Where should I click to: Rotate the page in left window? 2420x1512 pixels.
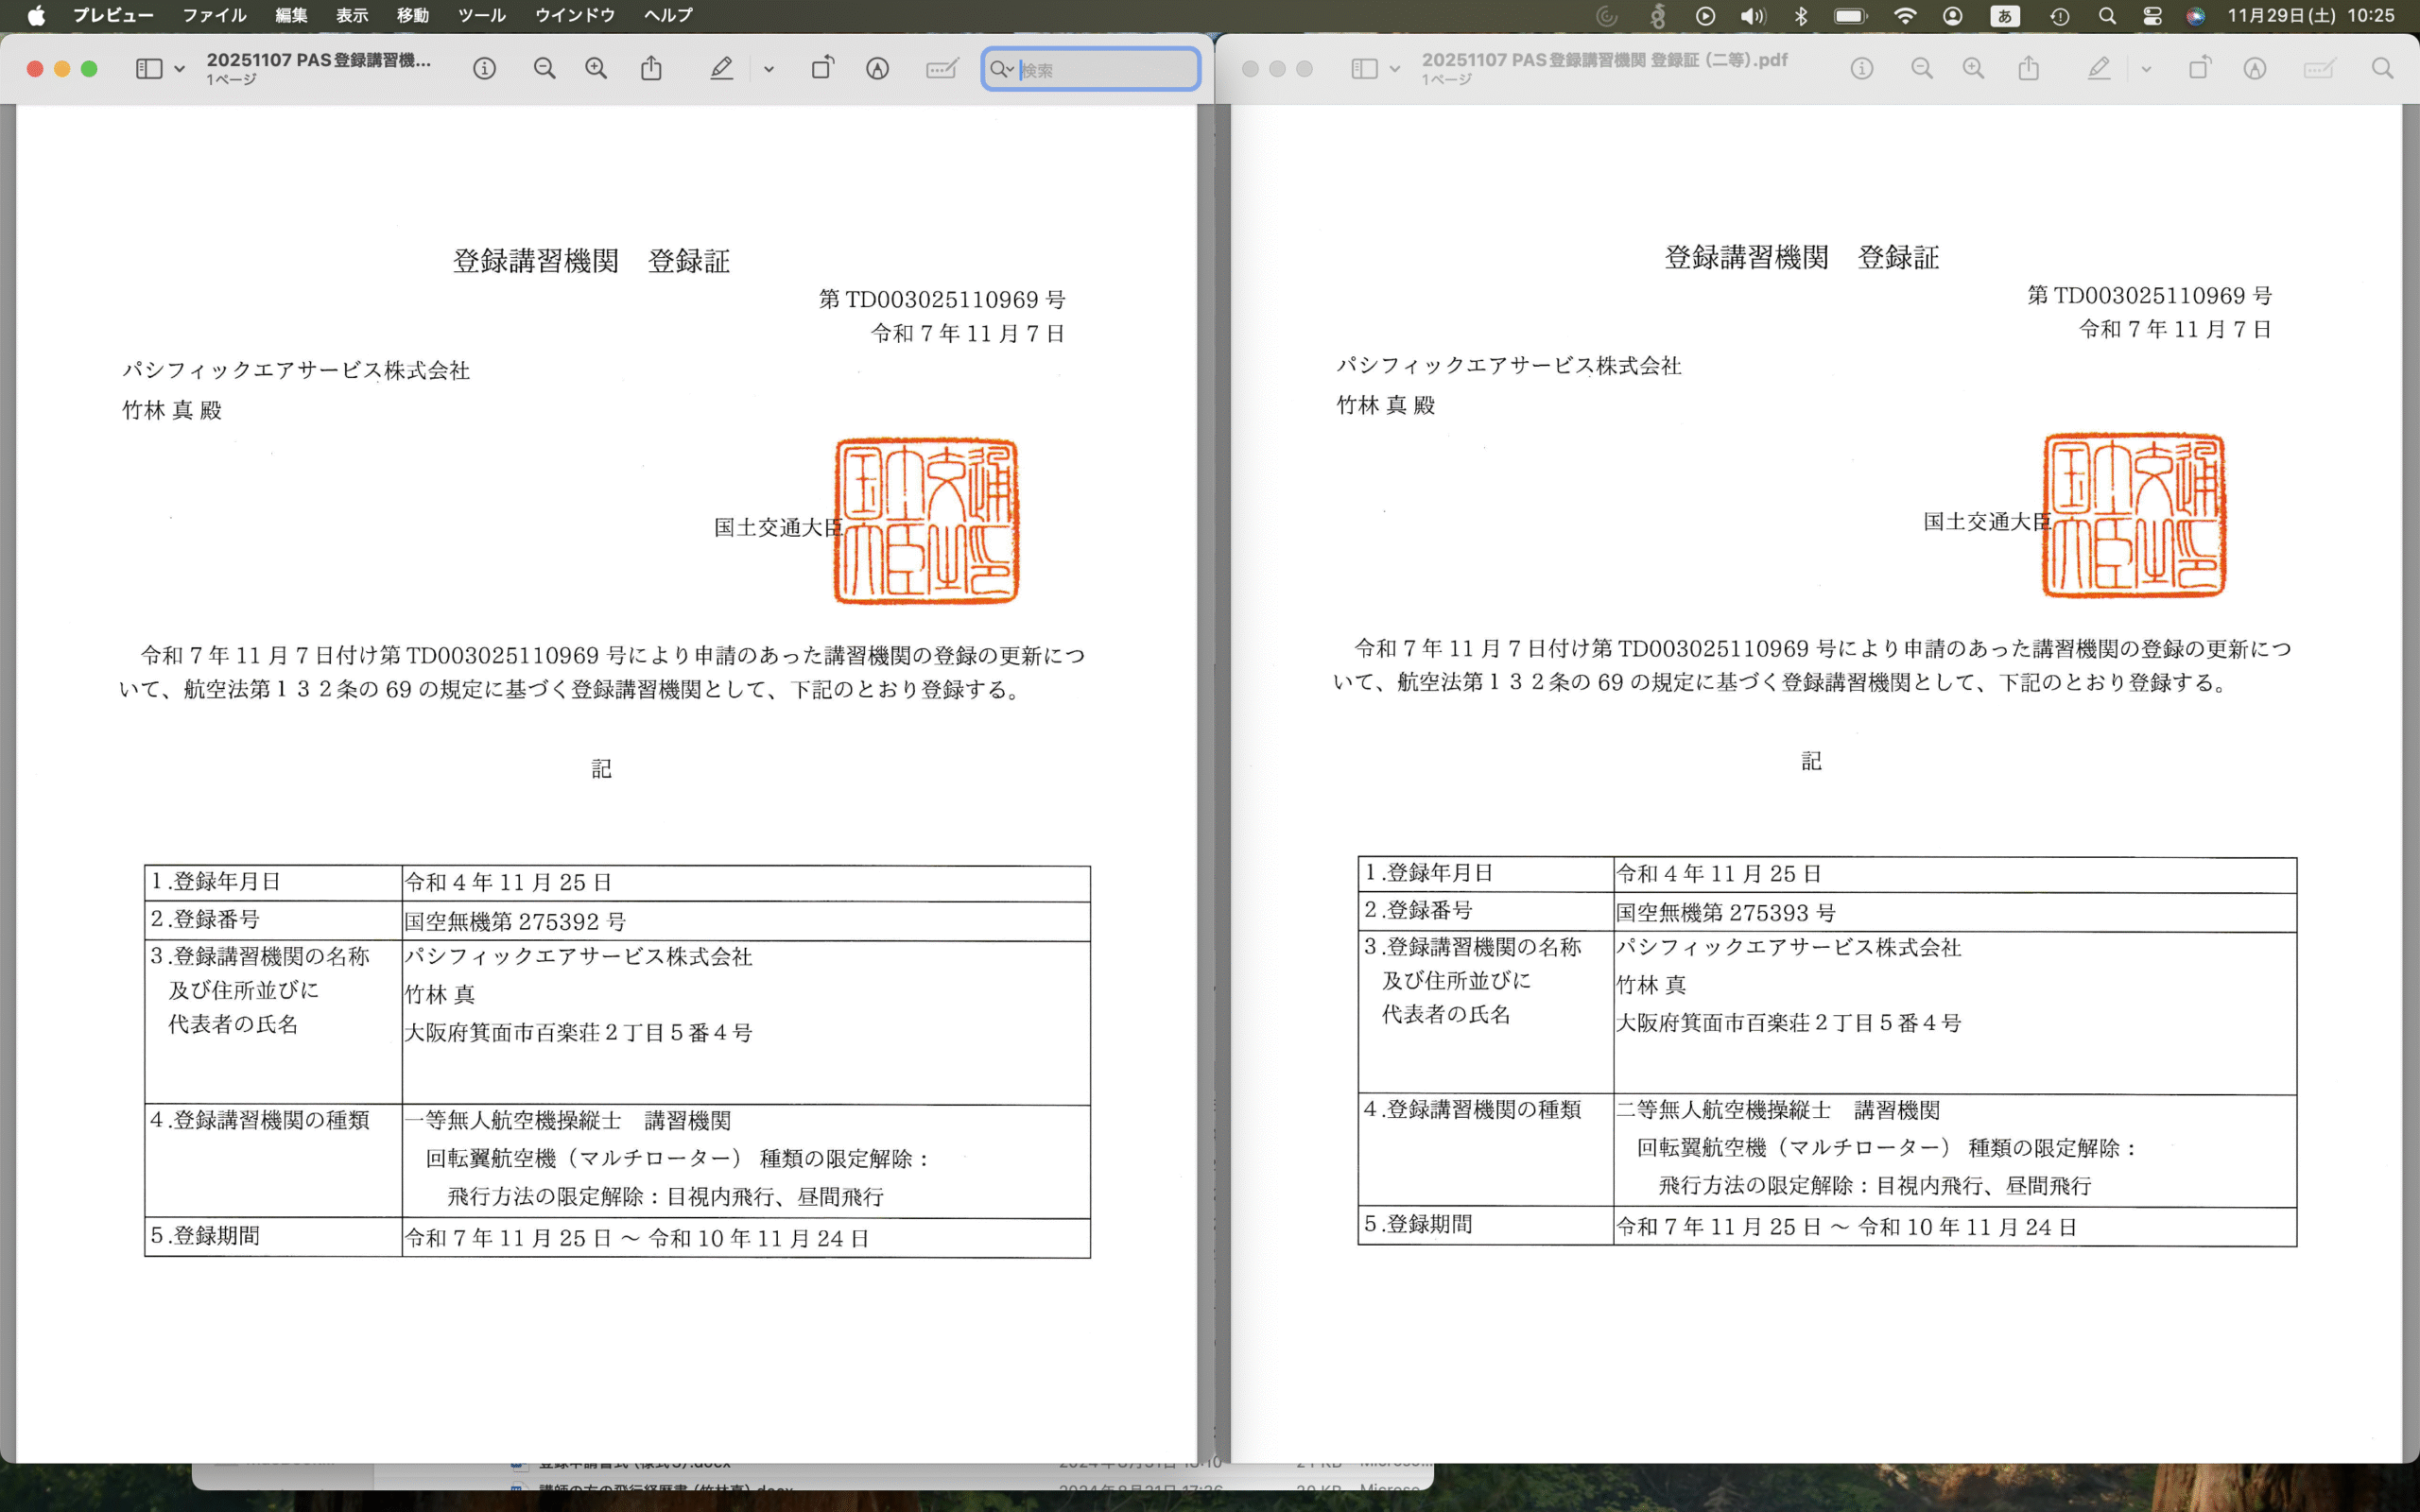click(x=822, y=69)
